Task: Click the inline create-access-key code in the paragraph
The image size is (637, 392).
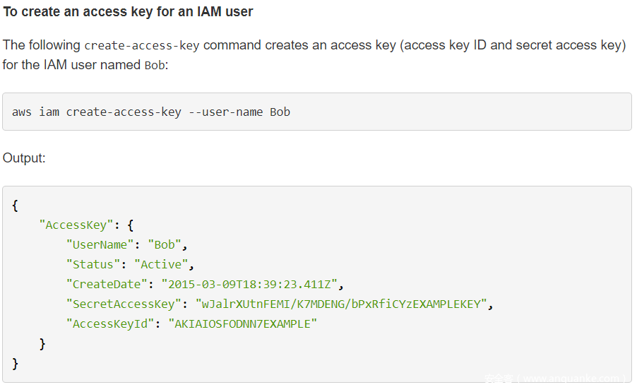Action: coord(141,46)
